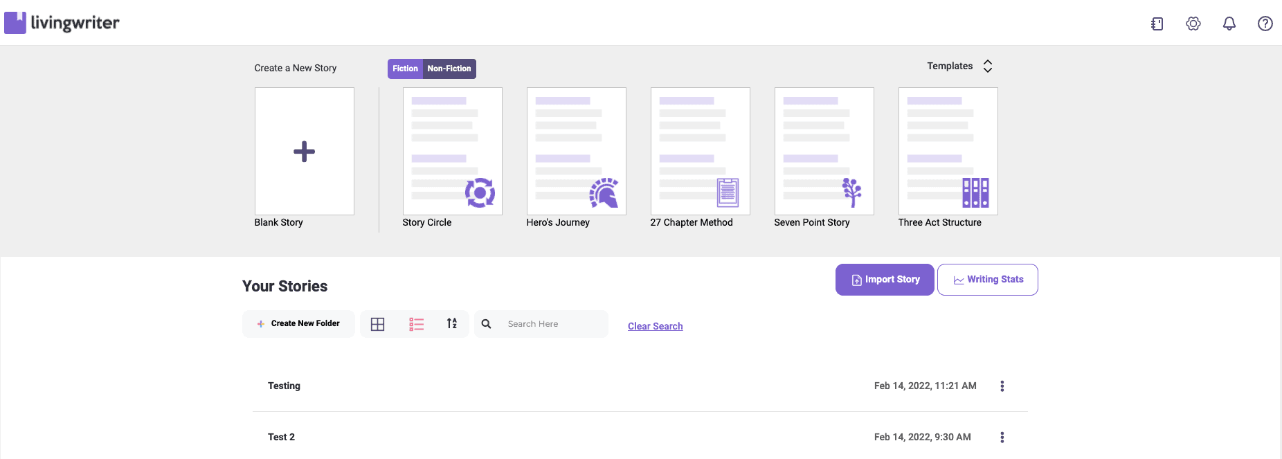
Task: Switch to list view of stories
Action: click(416, 324)
